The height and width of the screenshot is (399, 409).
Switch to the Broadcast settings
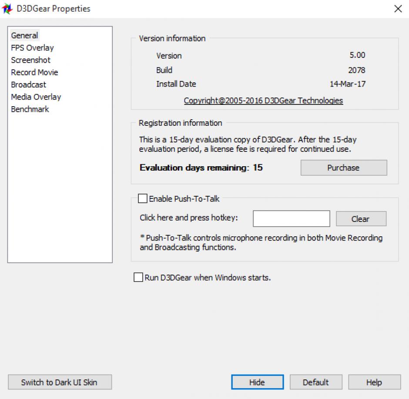tap(28, 84)
